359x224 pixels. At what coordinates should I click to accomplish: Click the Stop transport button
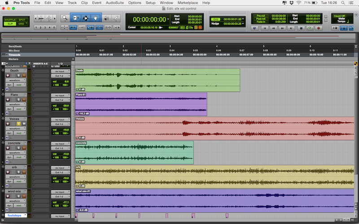(x=301, y=28)
